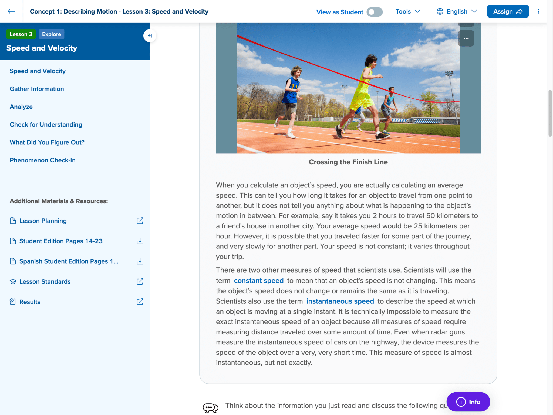Download Student Edition Pages 14-23
553x415 pixels.
click(x=140, y=241)
